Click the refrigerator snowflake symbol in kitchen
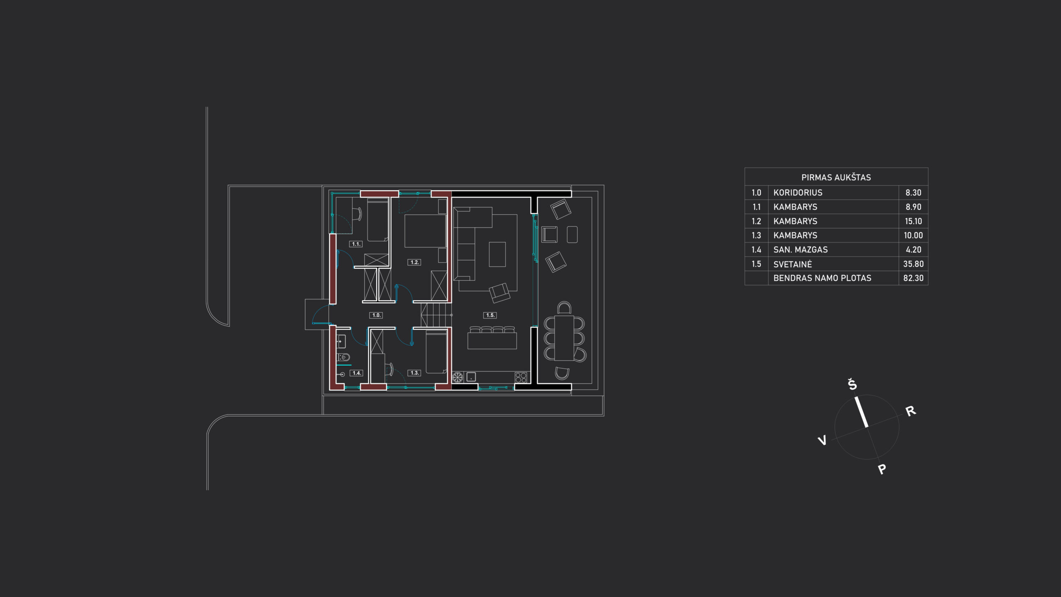The height and width of the screenshot is (597, 1061). pyautogui.click(x=458, y=377)
